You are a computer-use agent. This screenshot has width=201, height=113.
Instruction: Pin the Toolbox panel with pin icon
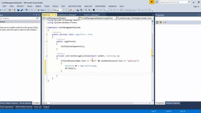[36, 15]
